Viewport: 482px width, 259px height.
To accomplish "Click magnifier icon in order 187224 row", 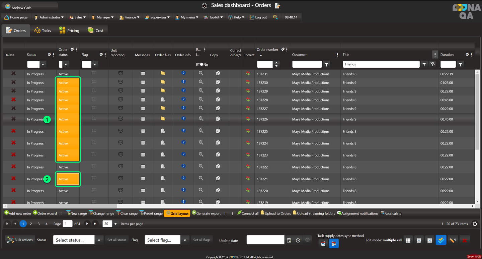I will 201,143.
